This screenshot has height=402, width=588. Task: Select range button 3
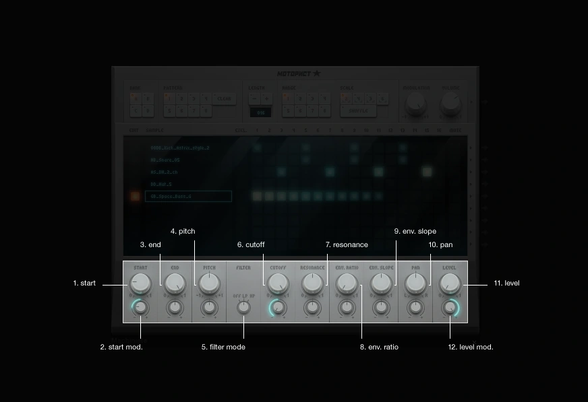pos(312,99)
